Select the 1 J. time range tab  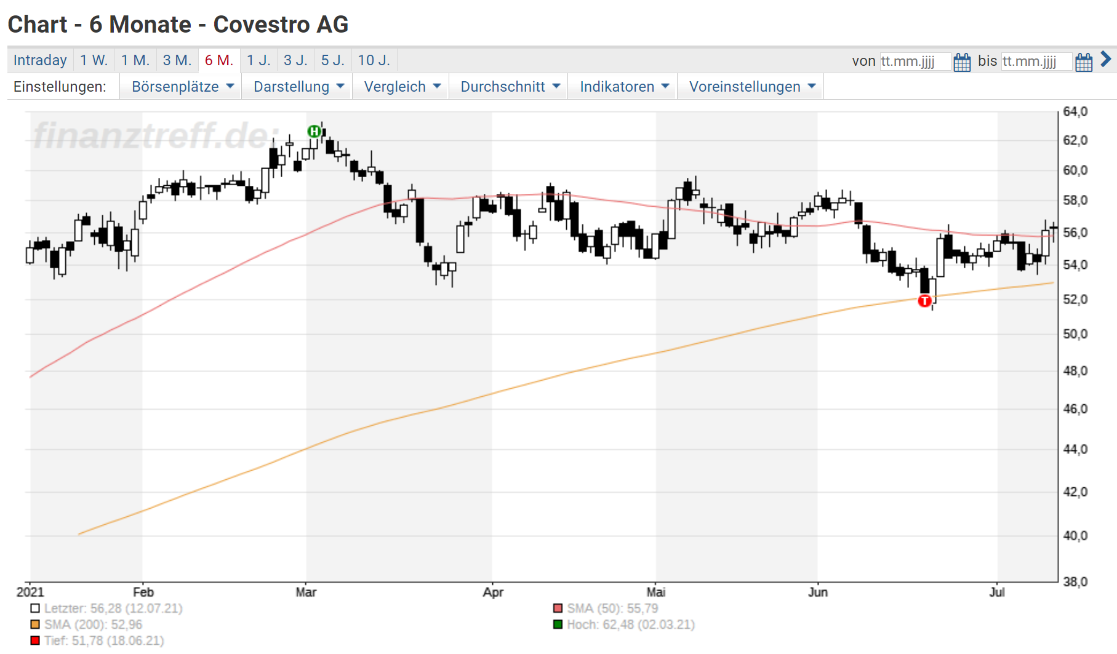(x=258, y=60)
